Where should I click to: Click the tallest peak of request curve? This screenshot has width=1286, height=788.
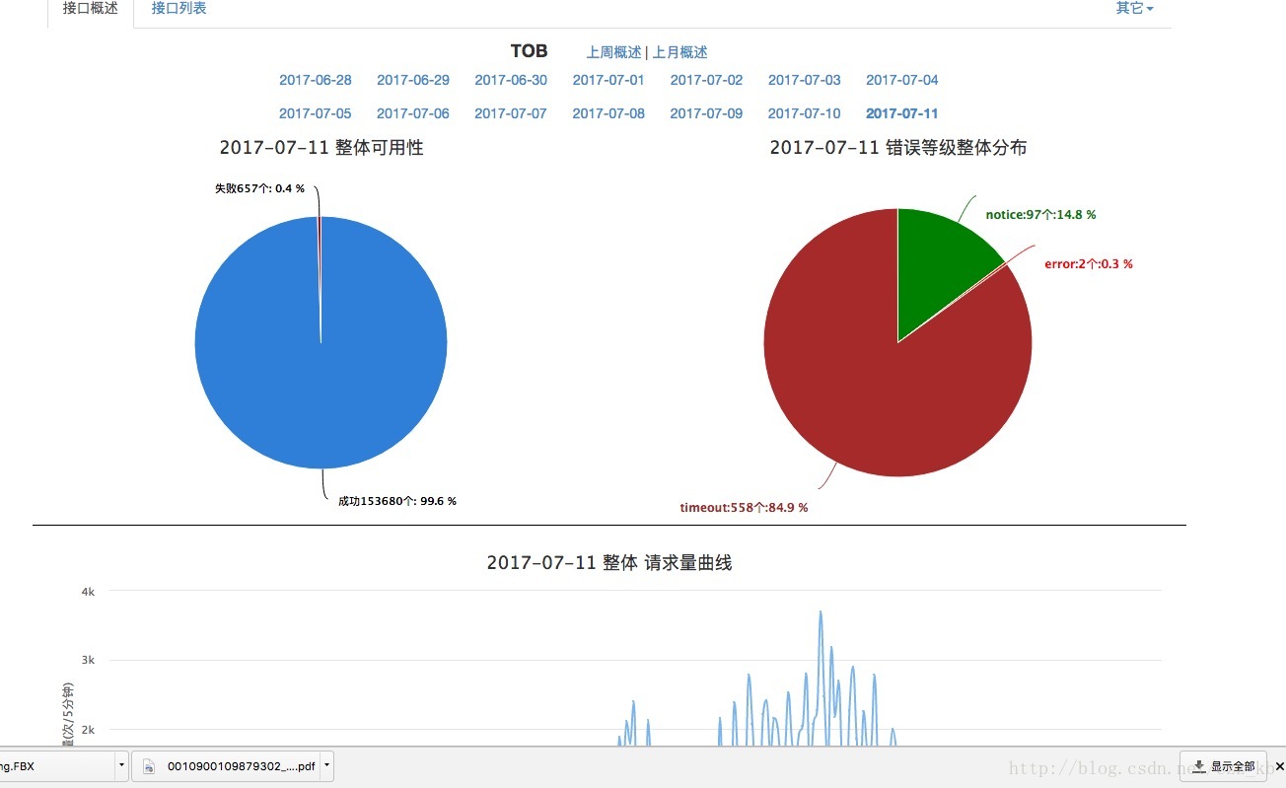[x=820, y=612]
